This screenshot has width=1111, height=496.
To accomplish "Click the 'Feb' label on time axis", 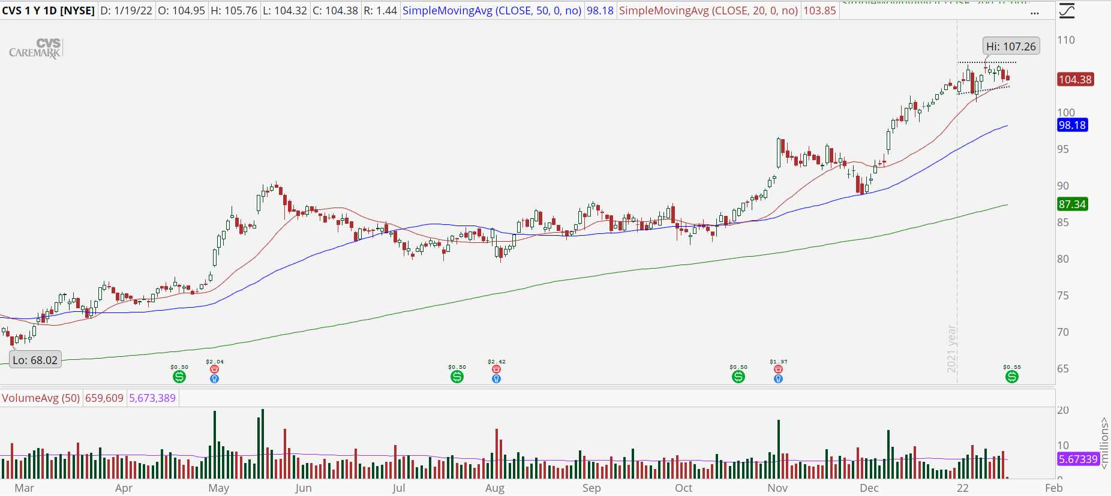I will coord(1053,488).
